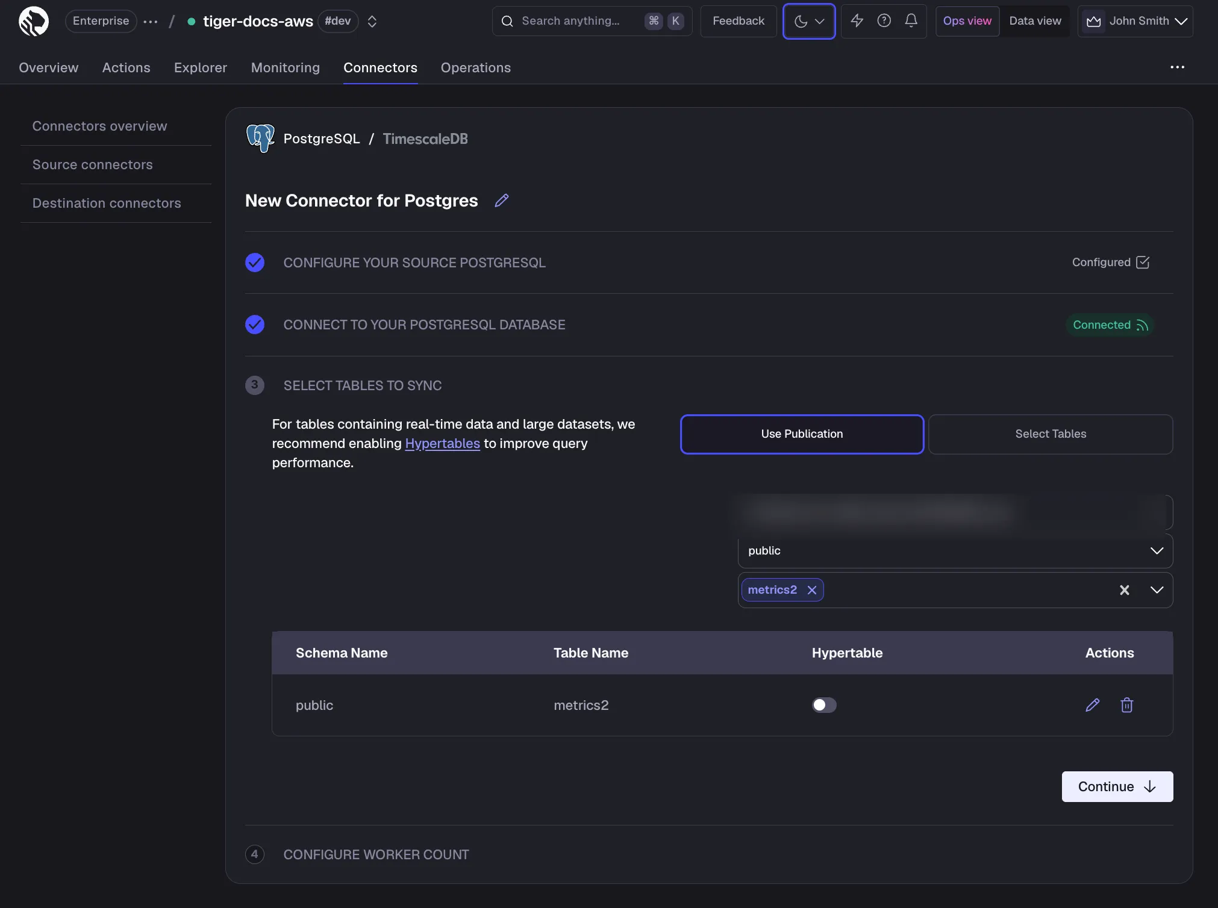Click the Tiger logo icon
This screenshot has width=1218, height=908.
pos(34,21)
